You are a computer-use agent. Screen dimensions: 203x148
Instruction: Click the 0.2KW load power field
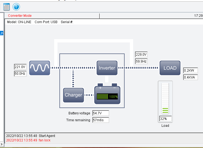[x=190, y=71]
